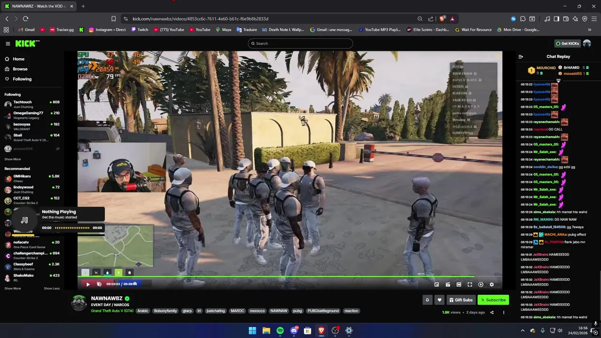Open the Brave VPN shield icon
Screen dimensions: 601x338
click(x=585, y=19)
